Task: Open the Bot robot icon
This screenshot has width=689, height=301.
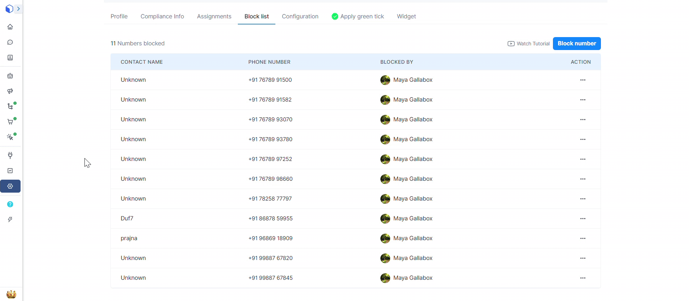Action: 10,76
